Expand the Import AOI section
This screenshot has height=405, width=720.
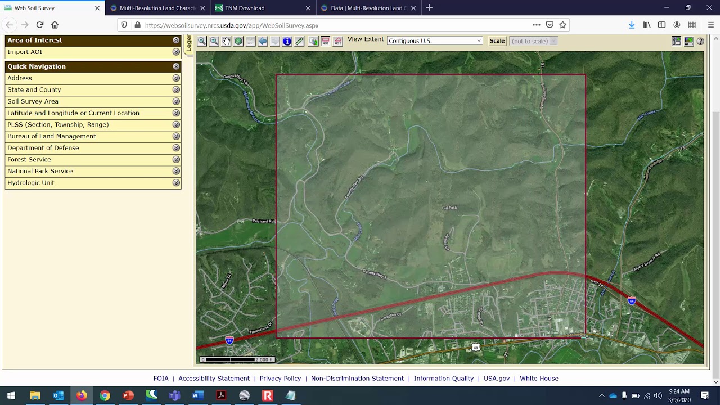coord(176,52)
